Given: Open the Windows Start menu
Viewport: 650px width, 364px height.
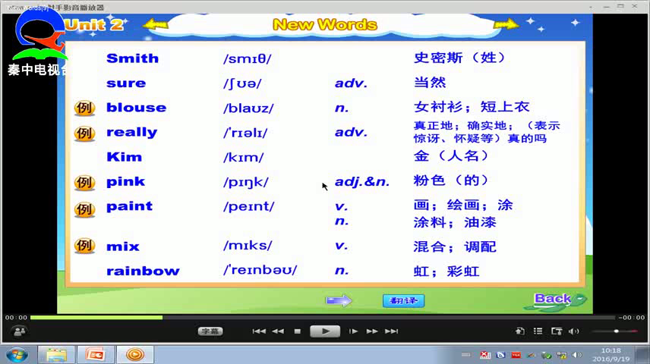Looking at the screenshot, I should coord(17,354).
